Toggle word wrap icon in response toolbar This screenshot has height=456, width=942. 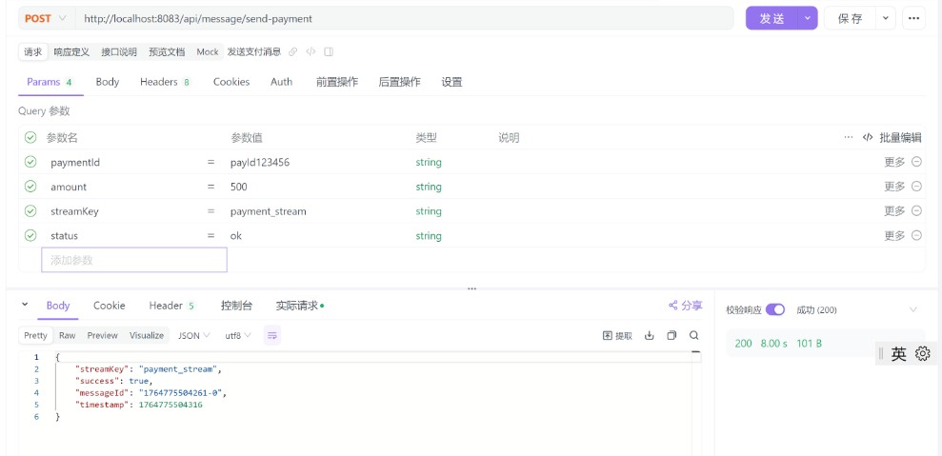(x=272, y=335)
